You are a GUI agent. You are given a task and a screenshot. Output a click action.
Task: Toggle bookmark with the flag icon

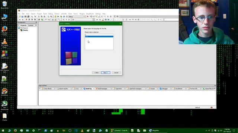(26, 20)
